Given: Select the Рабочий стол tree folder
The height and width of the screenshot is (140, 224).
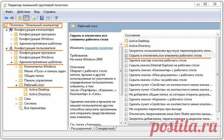Looking at the screenshot, I should coord(34,85).
